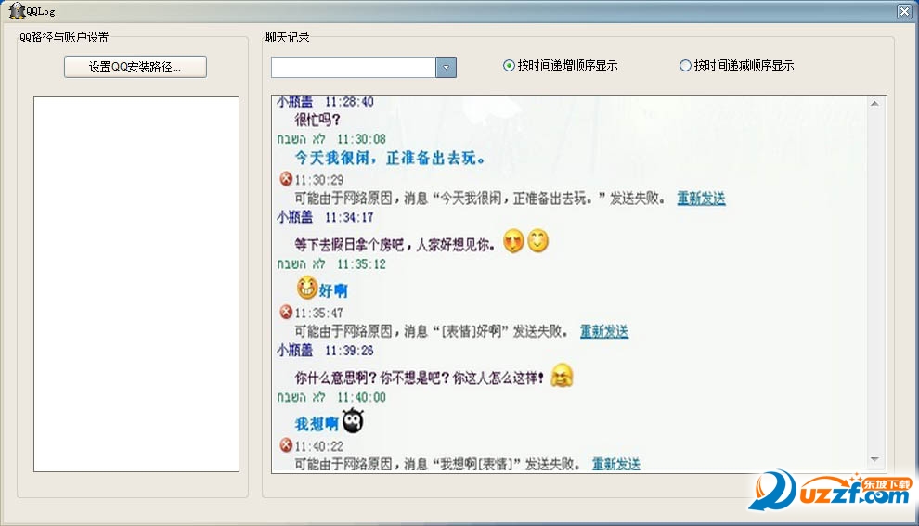The height and width of the screenshot is (526, 919).
Task: Click the chat log scrollbar up arrow
Action: [874, 104]
